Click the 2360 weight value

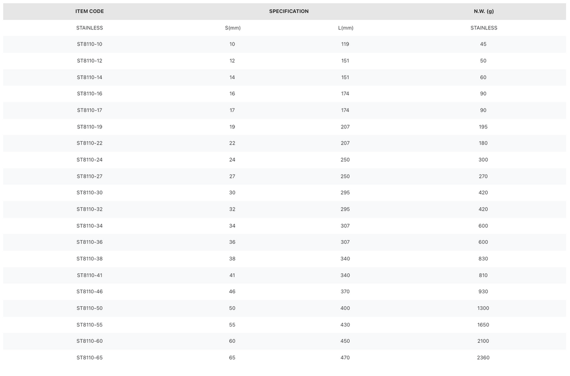[x=483, y=358]
